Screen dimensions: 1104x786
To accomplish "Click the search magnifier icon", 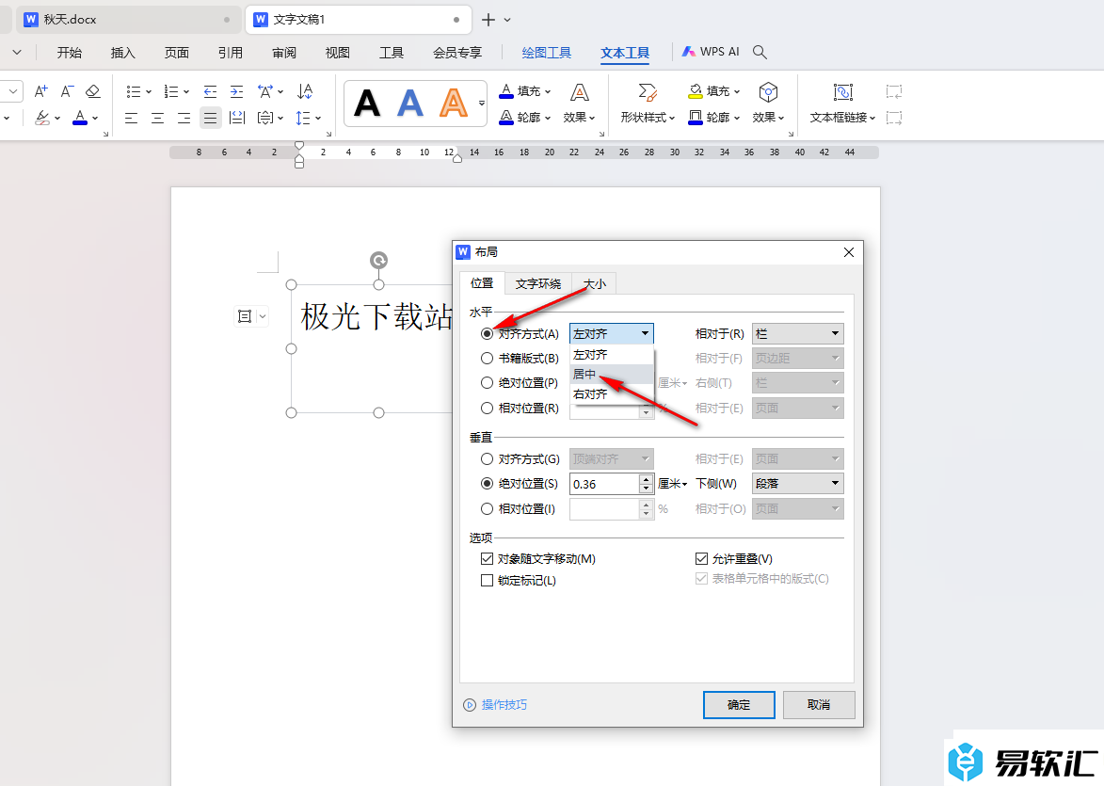I will click(x=760, y=52).
